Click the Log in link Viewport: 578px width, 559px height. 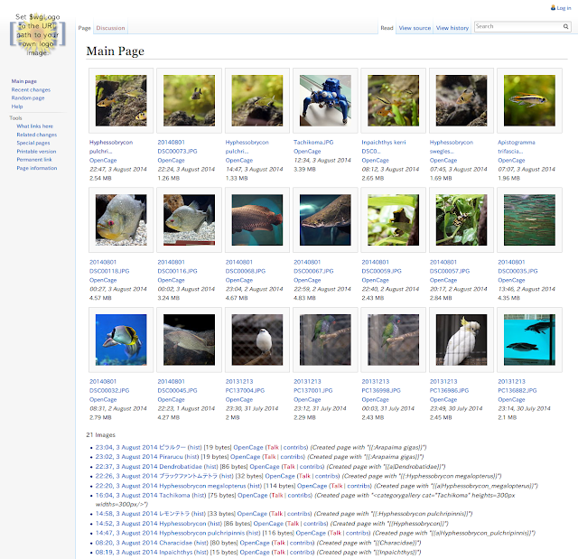point(564,8)
